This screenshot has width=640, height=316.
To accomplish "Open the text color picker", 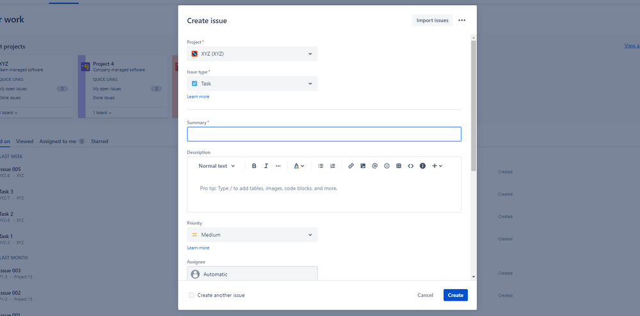I will pyautogui.click(x=299, y=166).
